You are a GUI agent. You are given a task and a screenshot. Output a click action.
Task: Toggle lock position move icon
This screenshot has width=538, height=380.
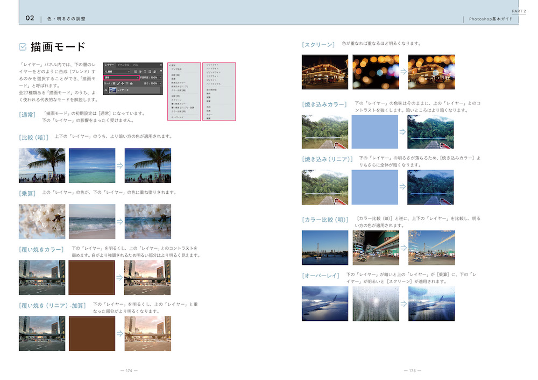pyautogui.click(x=123, y=83)
